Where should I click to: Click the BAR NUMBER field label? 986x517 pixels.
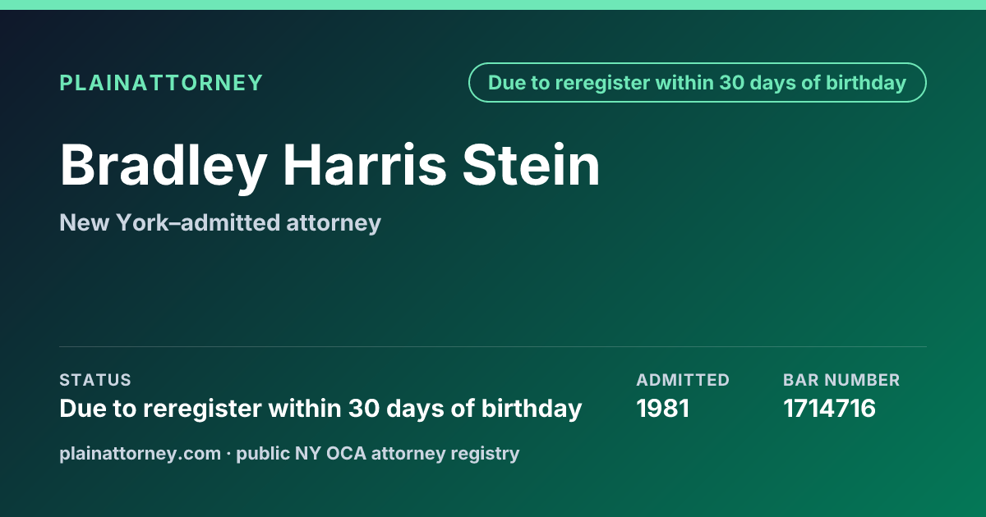[841, 380]
